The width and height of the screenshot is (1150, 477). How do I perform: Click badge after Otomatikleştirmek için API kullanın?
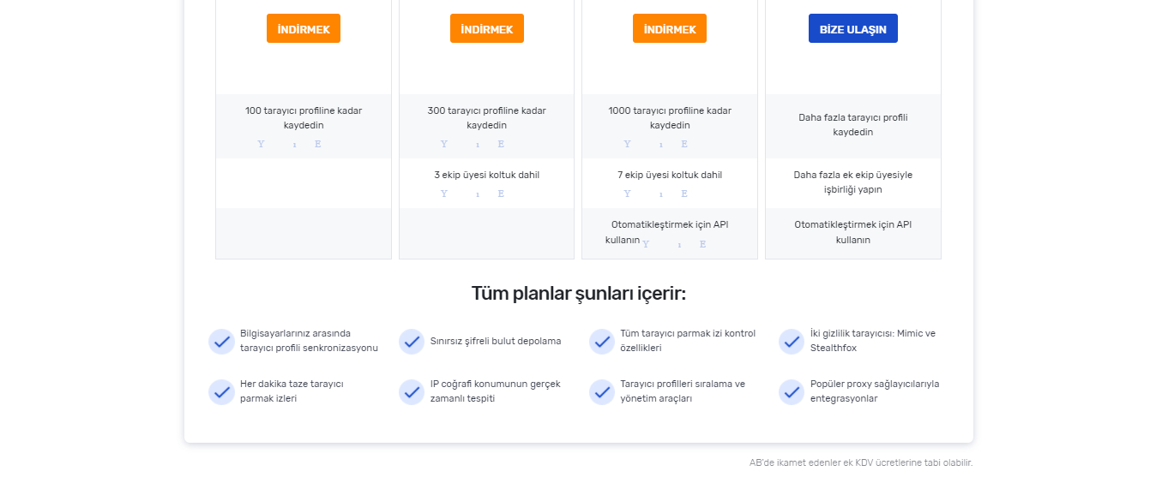click(674, 244)
